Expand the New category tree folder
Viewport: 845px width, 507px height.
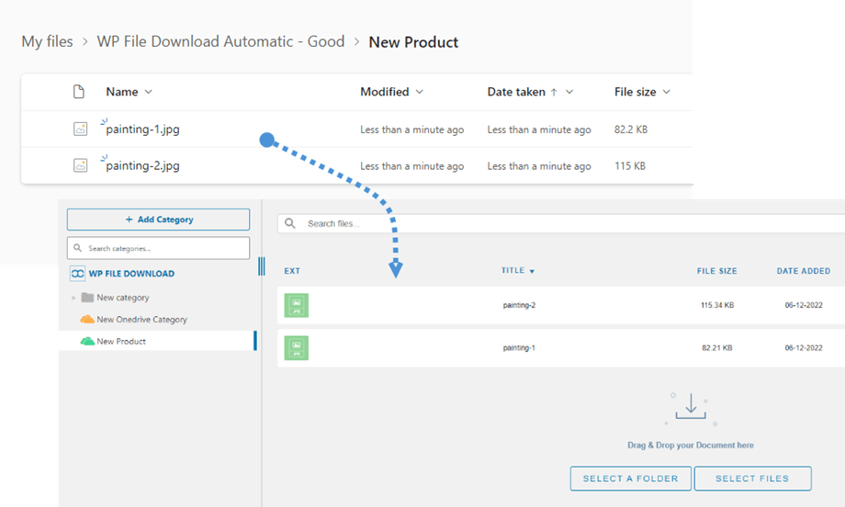73,298
